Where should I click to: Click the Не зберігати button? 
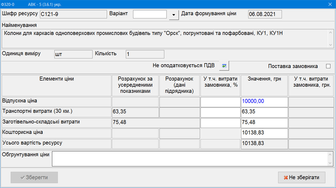pos(302,177)
